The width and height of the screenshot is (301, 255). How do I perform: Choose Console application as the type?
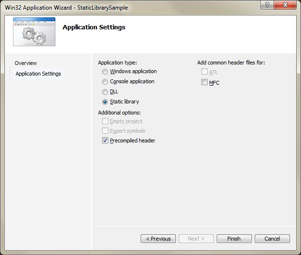tap(105, 82)
